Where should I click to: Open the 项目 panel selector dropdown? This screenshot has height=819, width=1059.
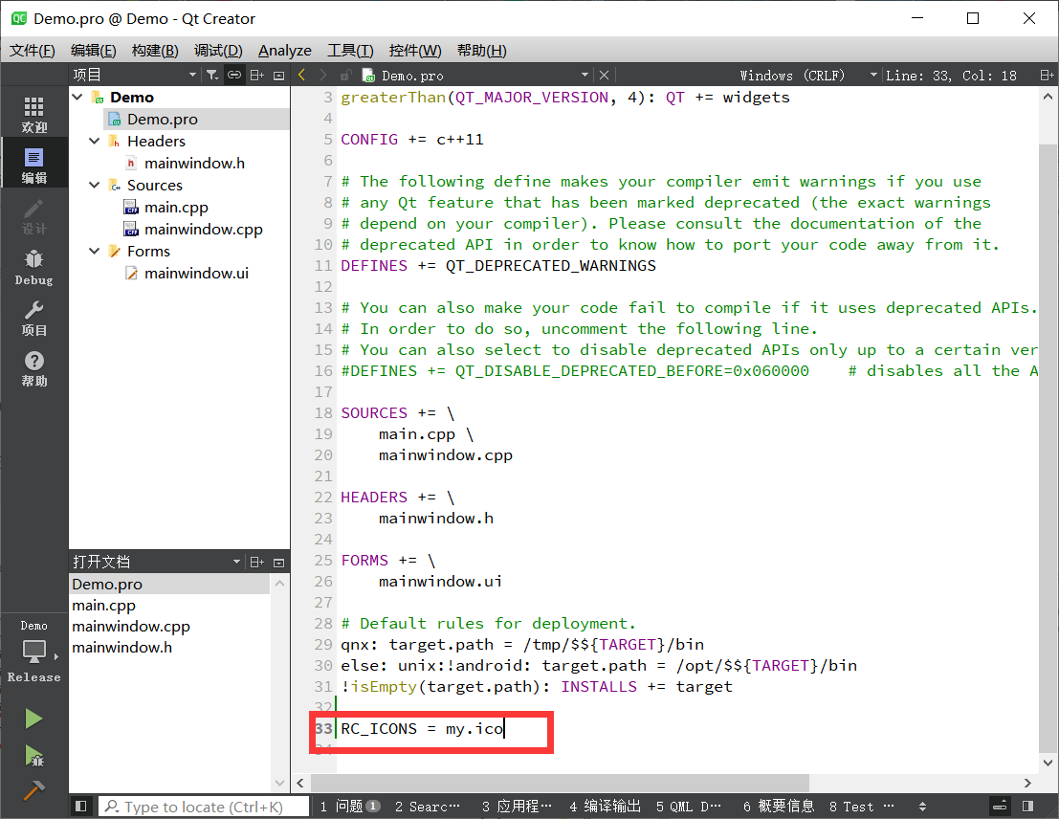(x=191, y=74)
